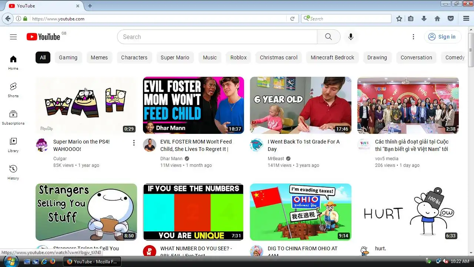Go to Home in sidebar
This screenshot has height=267, width=474.
coord(13,63)
